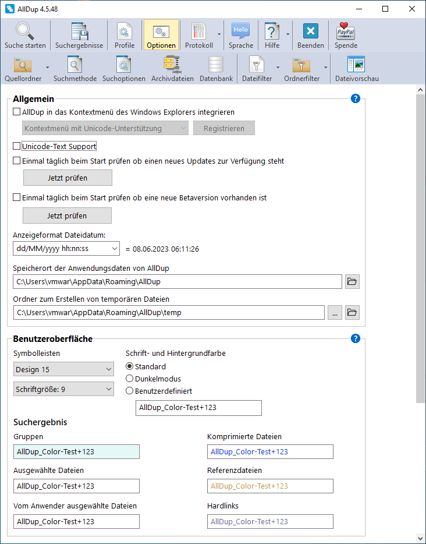Select the Dunkelmodus radio button
The image size is (426, 544).
(130, 379)
